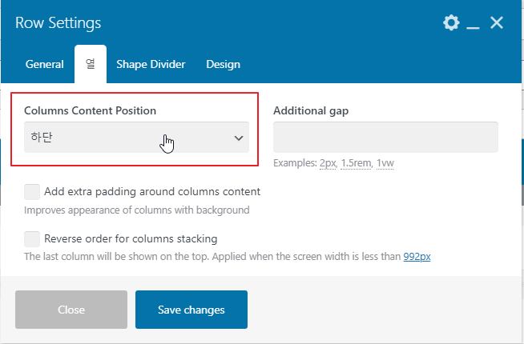Viewport: 524px width, 344px height.
Task: Click the Additional gap input field
Action: pyautogui.click(x=385, y=137)
